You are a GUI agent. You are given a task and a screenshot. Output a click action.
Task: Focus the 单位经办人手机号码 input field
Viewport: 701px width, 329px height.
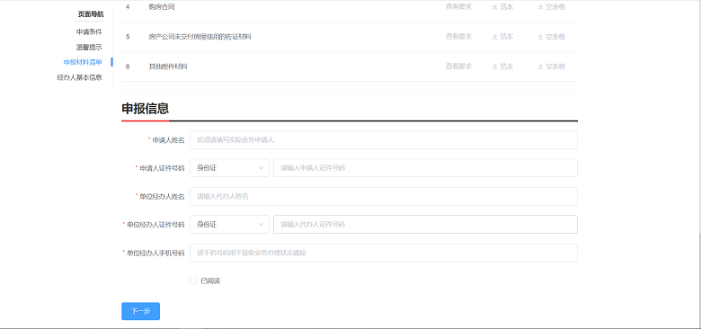(x=384, y=253)
